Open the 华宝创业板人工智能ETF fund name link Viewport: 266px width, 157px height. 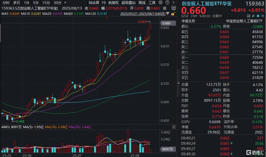[x=244, y=21]
